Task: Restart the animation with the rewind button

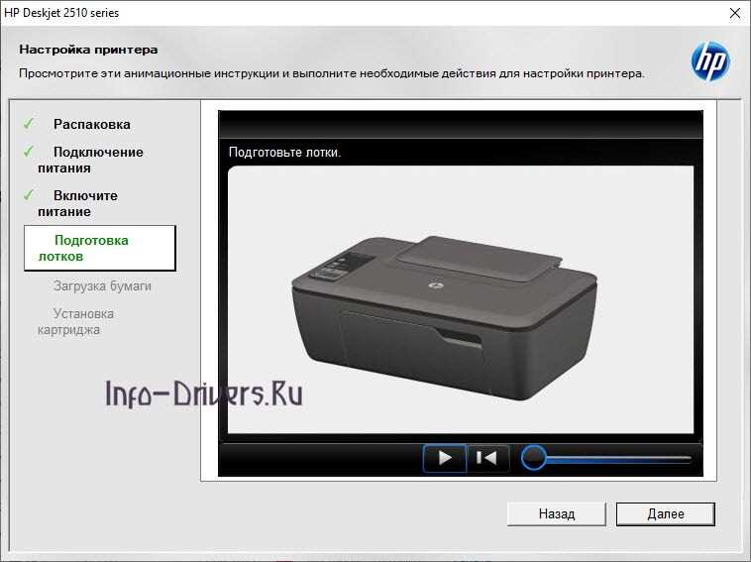Action: 487,458
